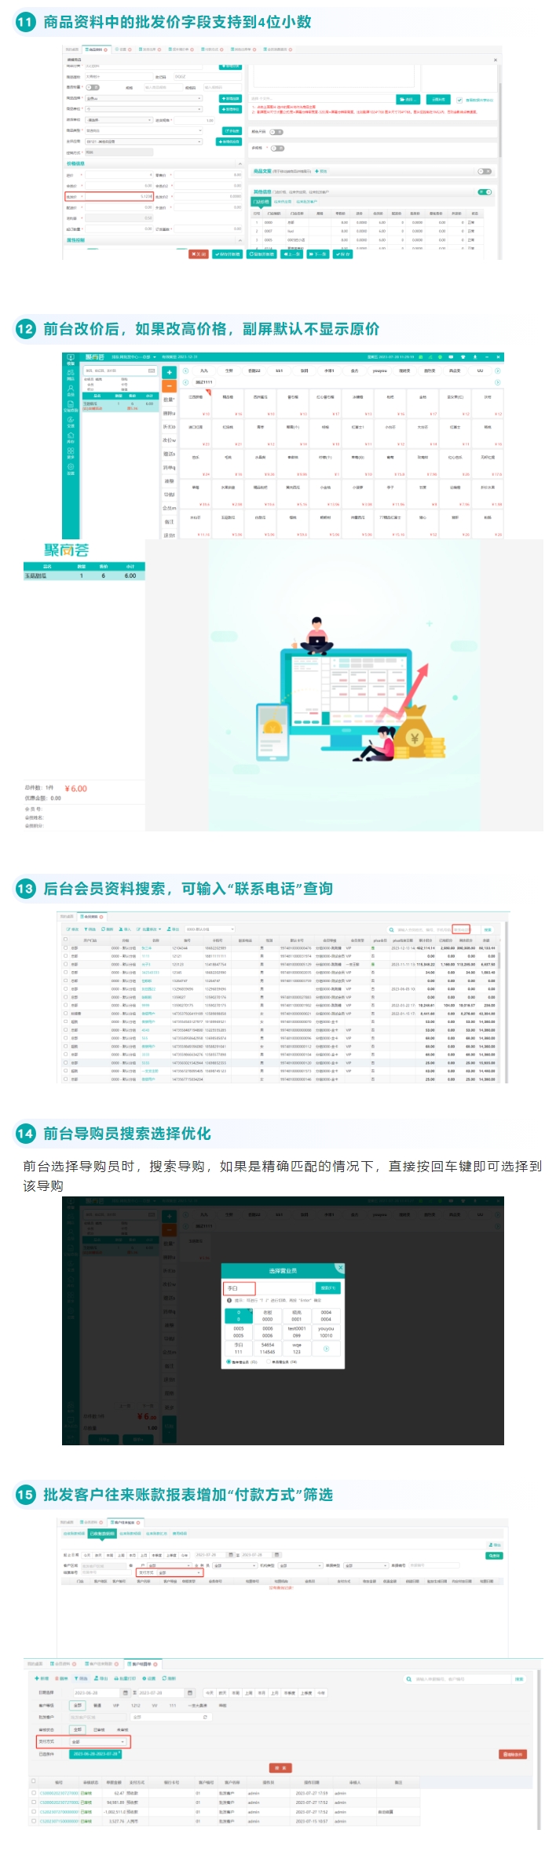Tick the checkbox of the 62.47 row
The height and width of the screenshot is (1870, 556).
pos(33,1792)
